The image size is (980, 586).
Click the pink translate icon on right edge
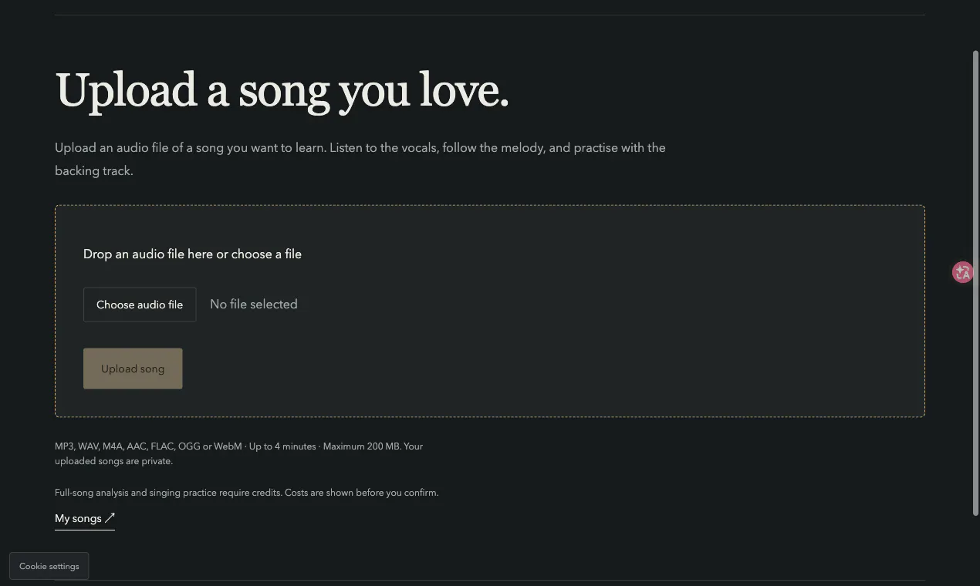point(962,272)
